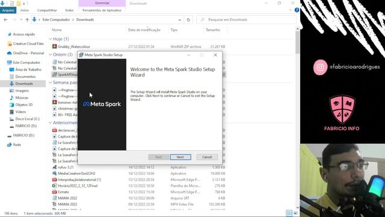Collapse the Anteriormente group
385x217 pixels.
[51, 122]
